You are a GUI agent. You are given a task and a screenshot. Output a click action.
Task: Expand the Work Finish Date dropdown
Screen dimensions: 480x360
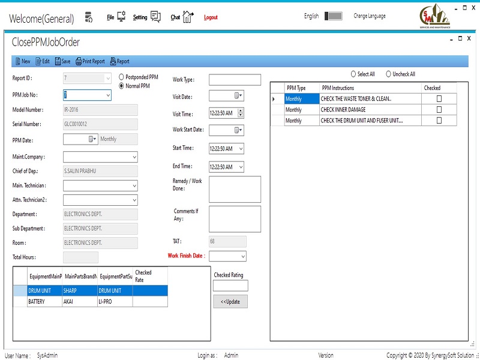click(243, 256)
